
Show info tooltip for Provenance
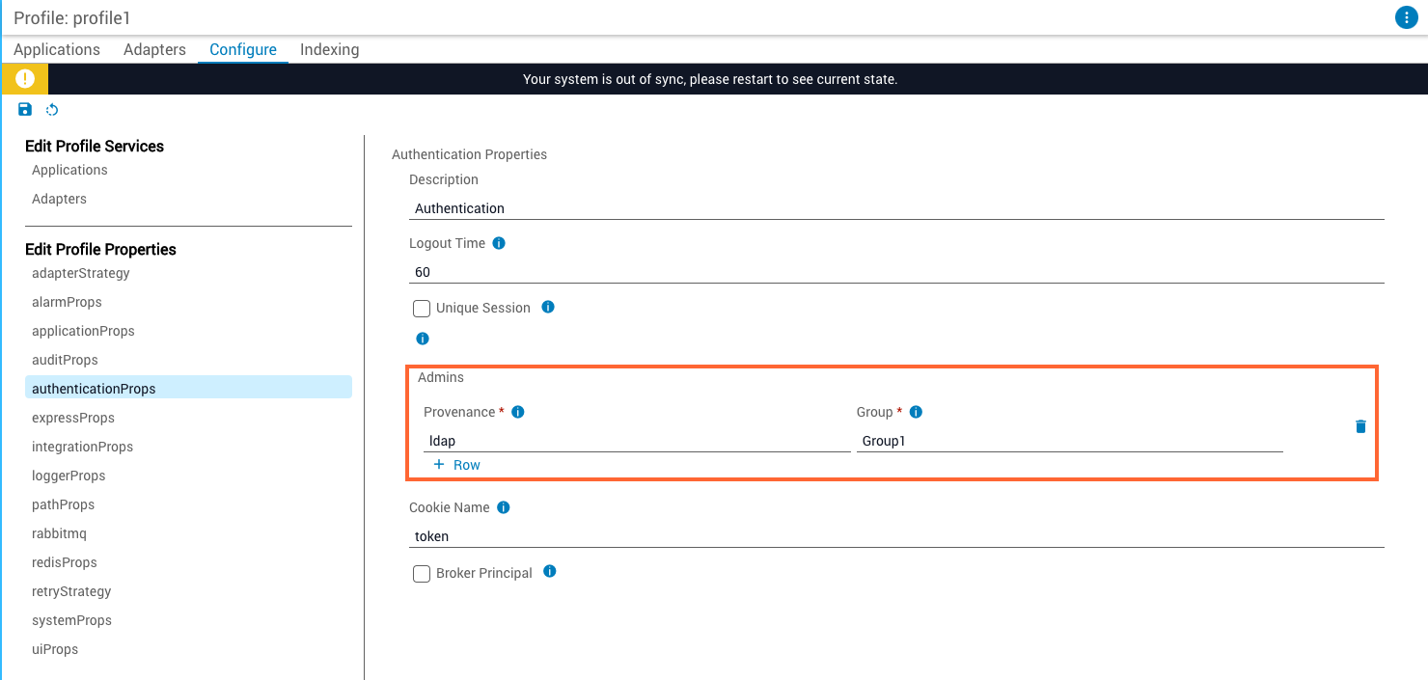click(x=517, y=412)
